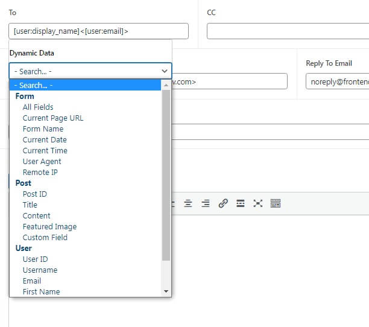The height and width of the screenshot is (327, 369).
Task: Click the dropdown list scrollbar thumb
Action: click(x=166, y=176)
